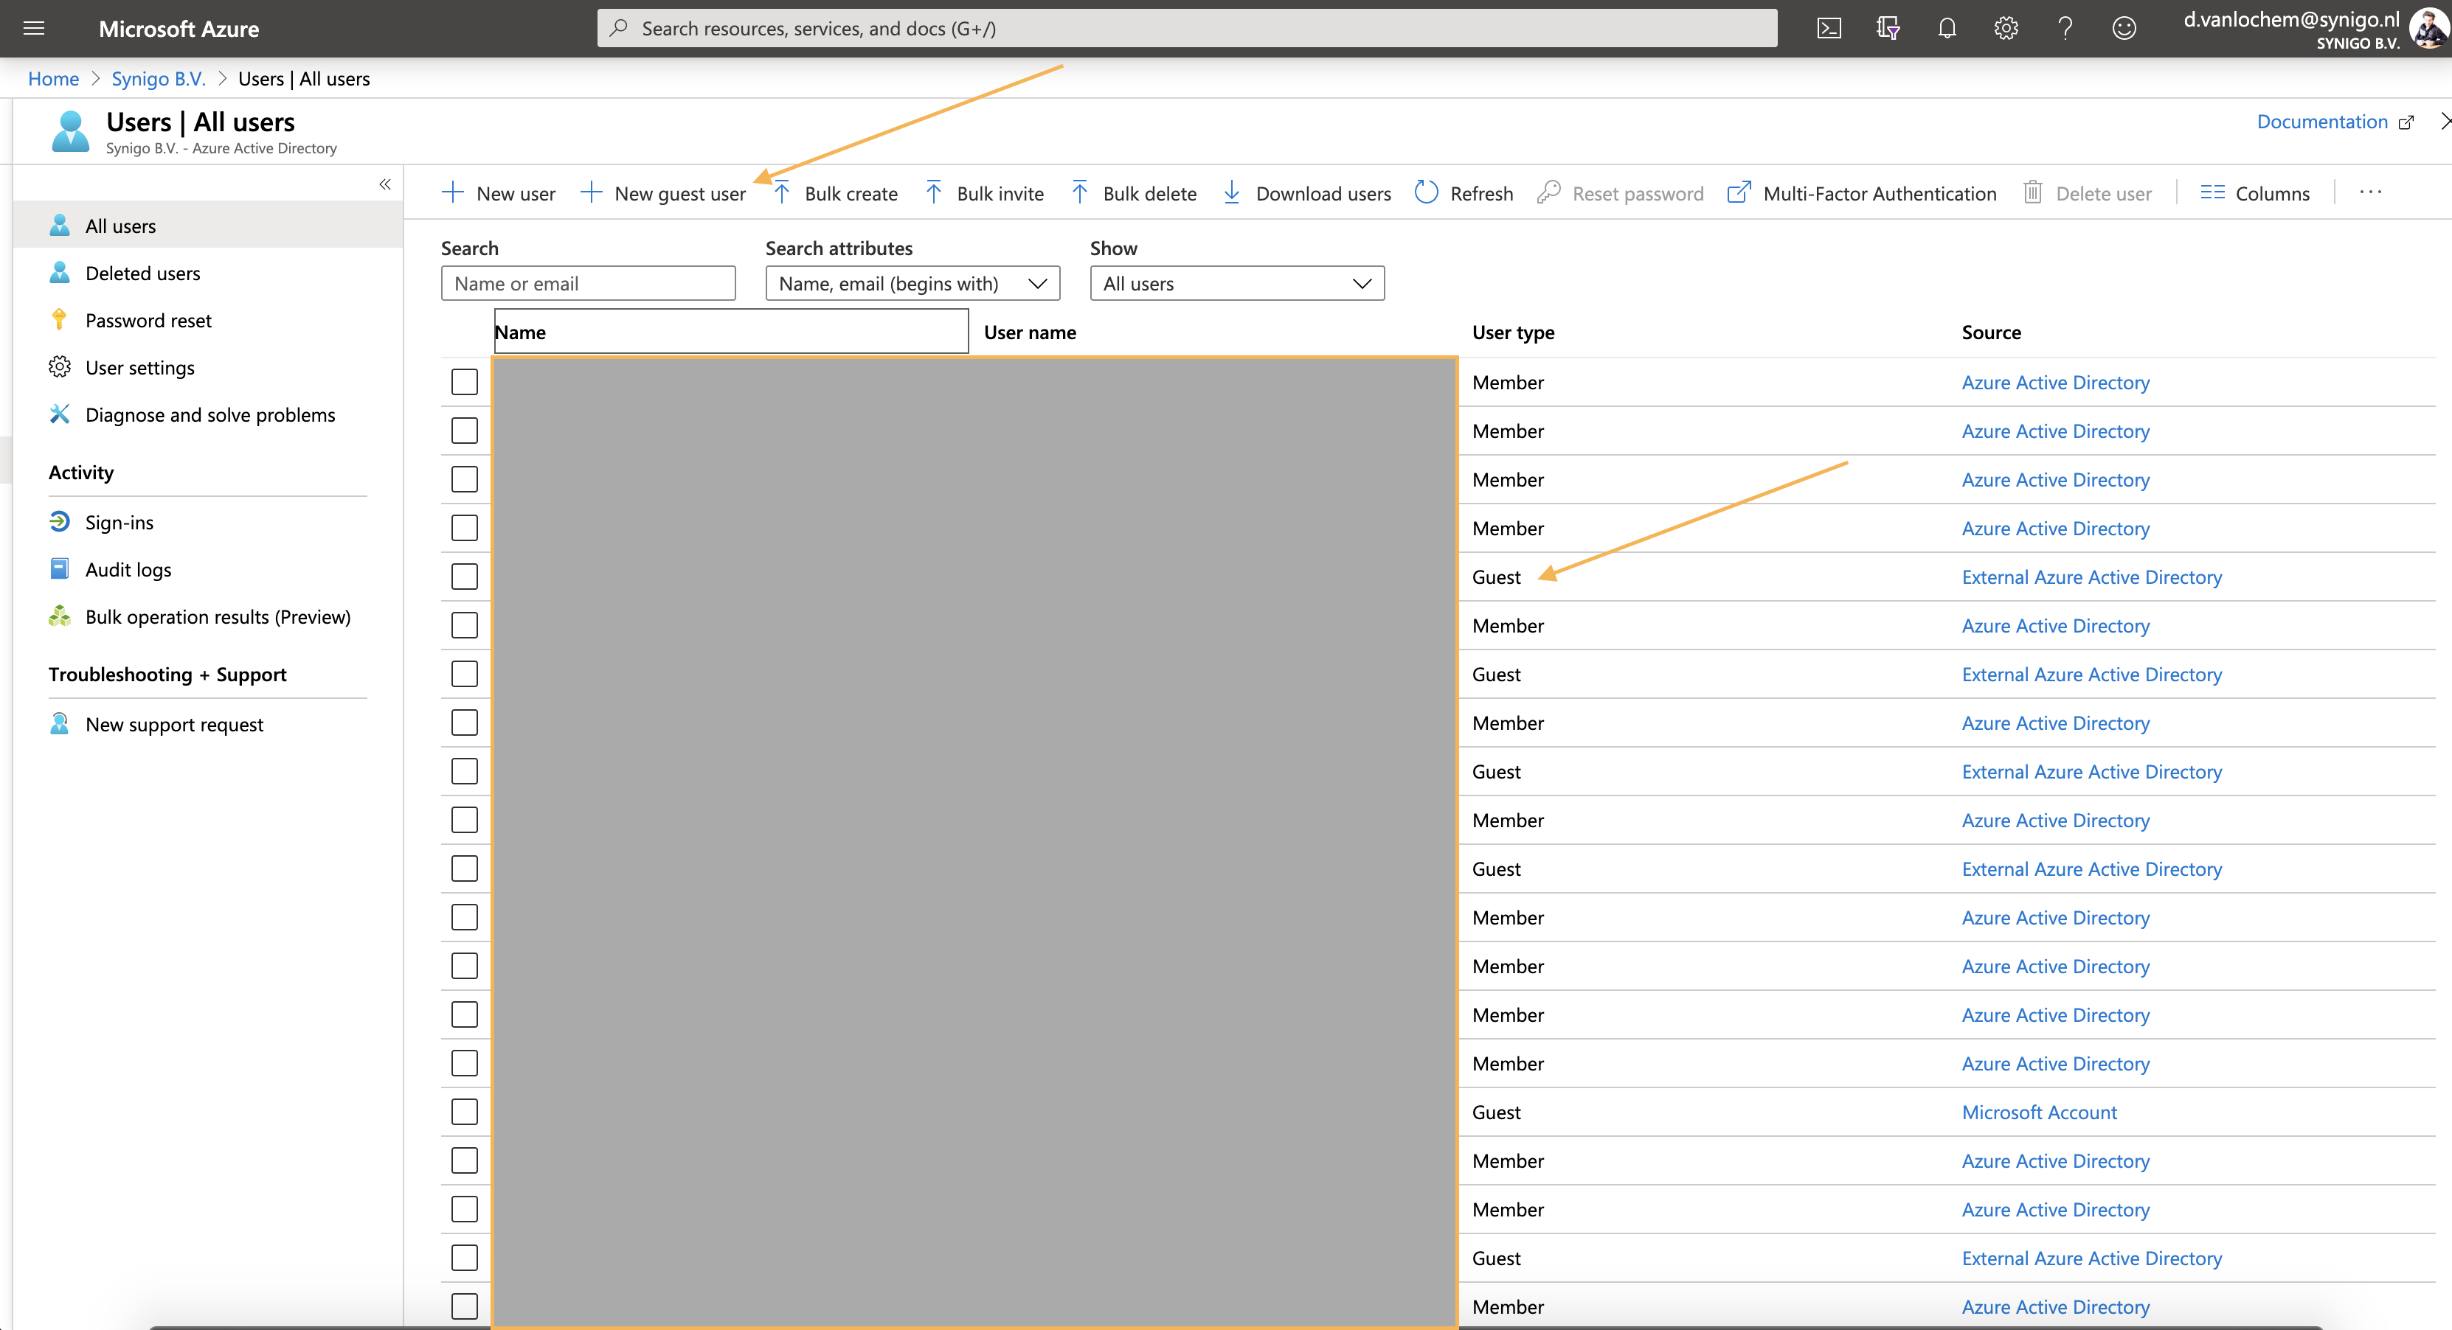The width and height of the screenshot is (2452, 1330).
Task: Select checkbox on Microsoft Account row
Action: [x=465, y=1112]
